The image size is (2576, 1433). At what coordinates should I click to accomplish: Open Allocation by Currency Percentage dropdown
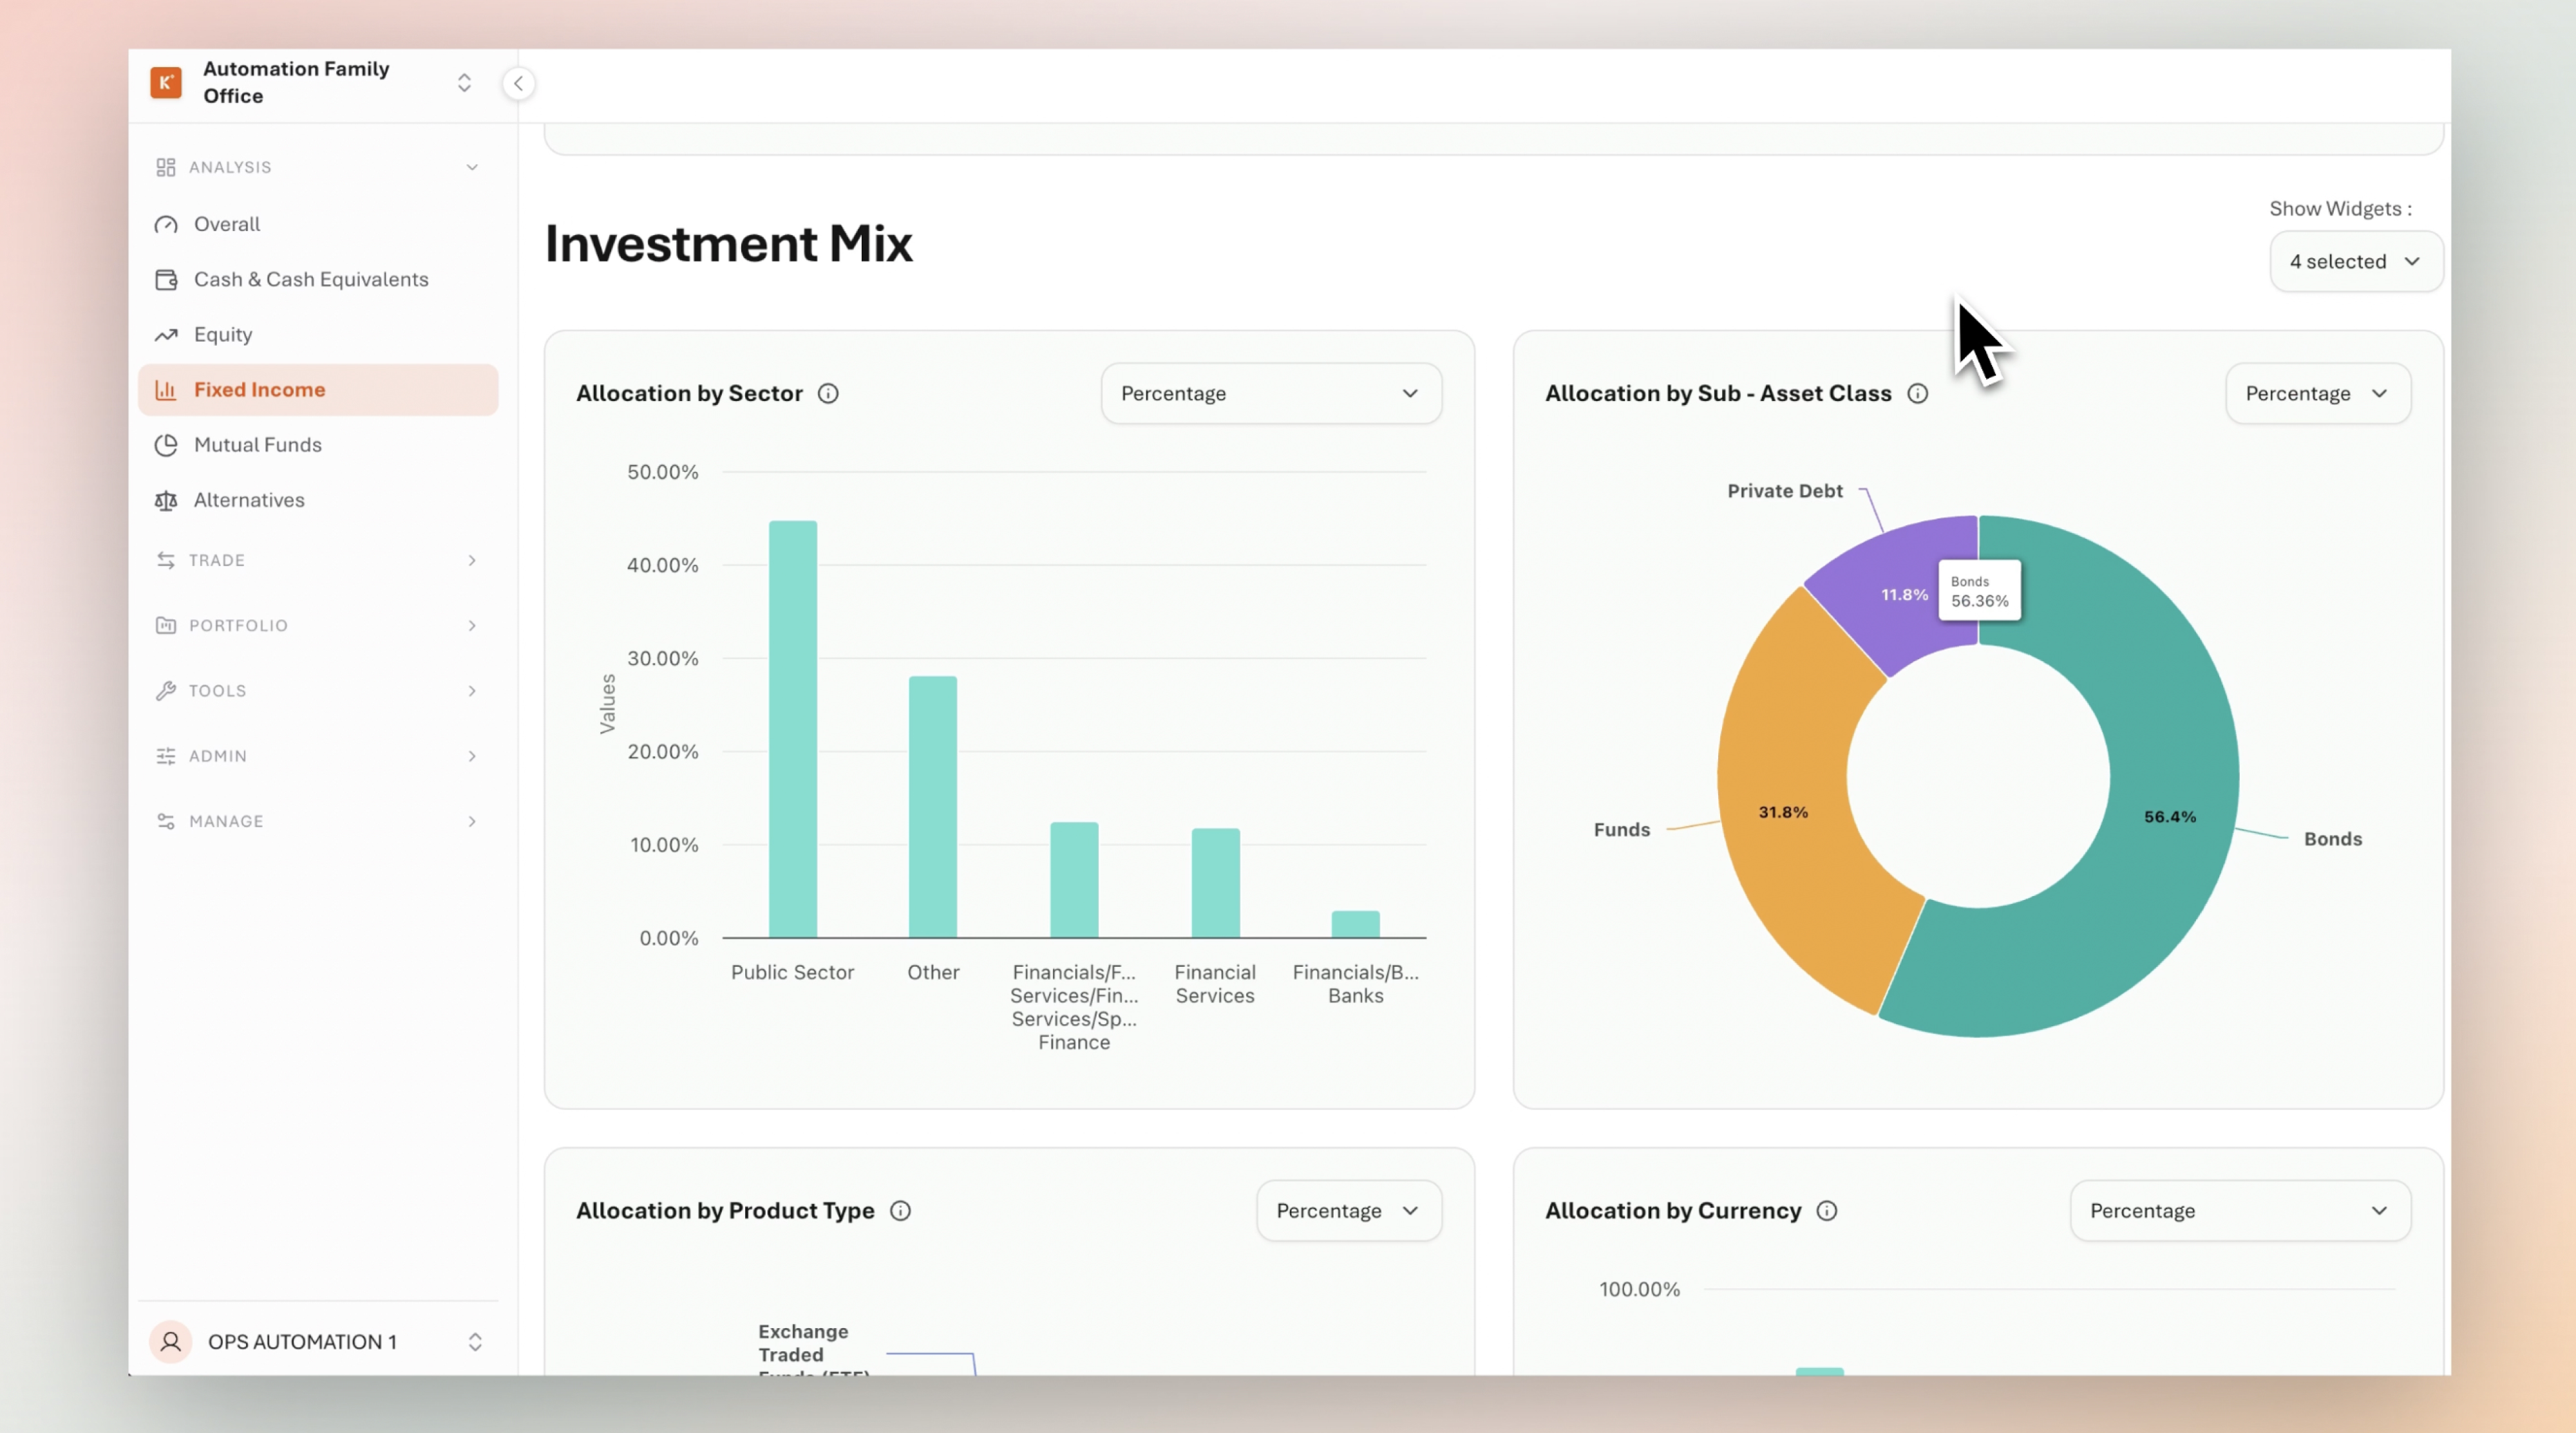2240,1211
